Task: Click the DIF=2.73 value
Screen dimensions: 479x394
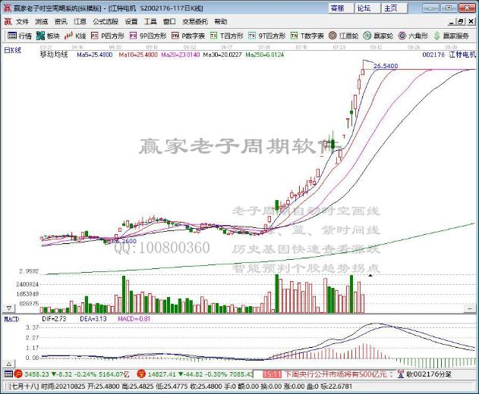Action: [x=54, y=319]
